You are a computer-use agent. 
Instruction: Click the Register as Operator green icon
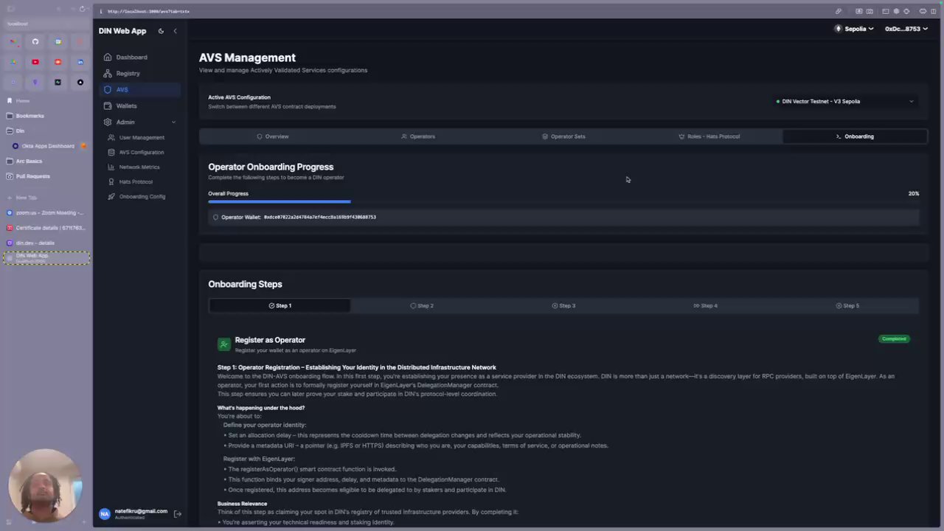coord(224,344)
